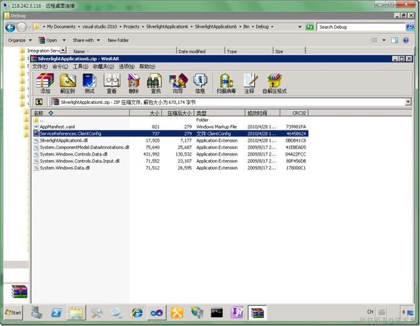Click the Delete (删除) toolbar icon
Viewport: 420px width, 326px height.
click(134, 83)
